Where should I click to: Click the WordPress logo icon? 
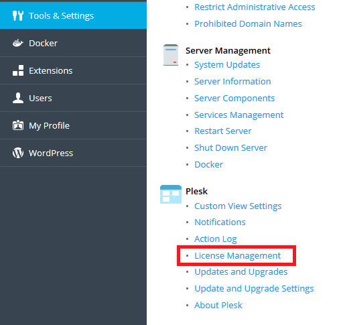pos(18,153)
